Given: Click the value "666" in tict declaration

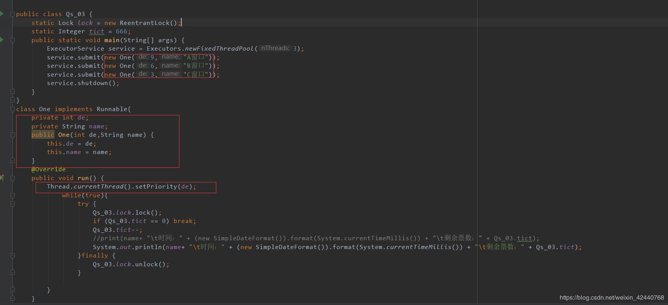Looking at the screenshot, I should pyautogui.click(x=121, y=31).
